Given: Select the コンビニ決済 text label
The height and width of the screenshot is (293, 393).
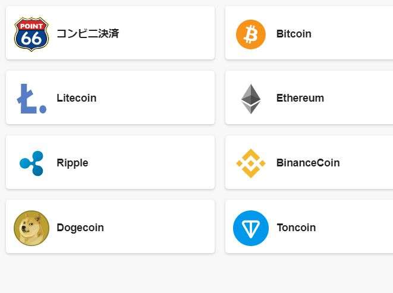Looking at the screenshot, I should tap(88, 34).
